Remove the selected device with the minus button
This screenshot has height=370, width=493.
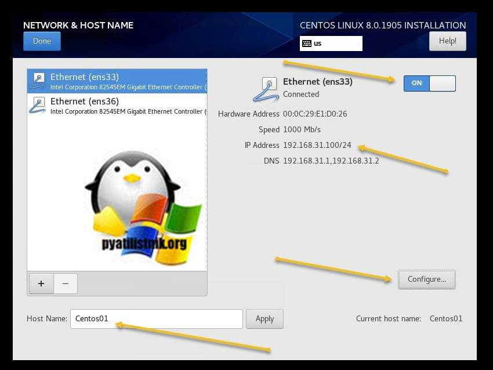(66, 284)
